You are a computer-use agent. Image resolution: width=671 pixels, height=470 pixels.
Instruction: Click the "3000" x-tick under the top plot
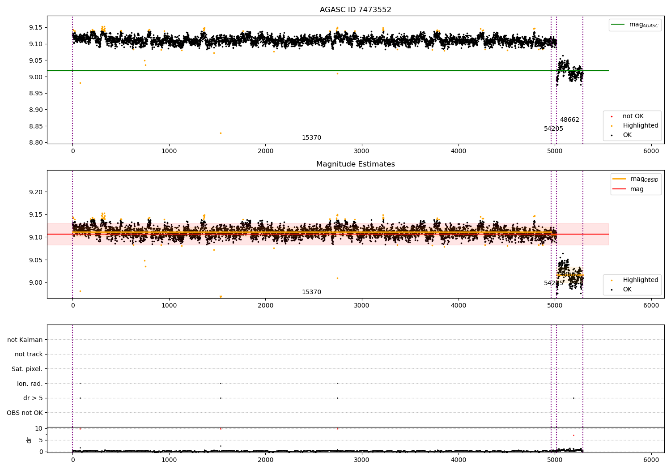pos(361,151)
